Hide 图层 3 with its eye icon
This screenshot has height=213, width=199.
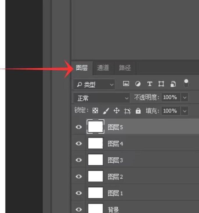pos(79,160)
